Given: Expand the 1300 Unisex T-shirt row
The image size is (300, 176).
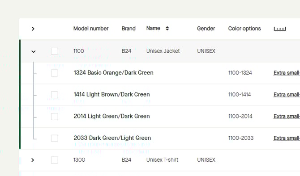Looking at the screenshot, I should click(33, 160).
